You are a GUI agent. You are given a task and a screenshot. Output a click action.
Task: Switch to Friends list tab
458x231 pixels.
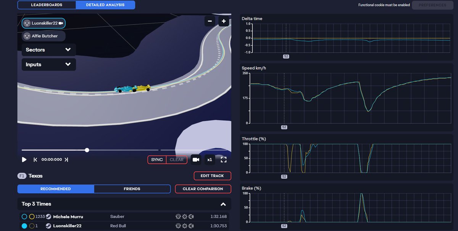pos(132,189)
